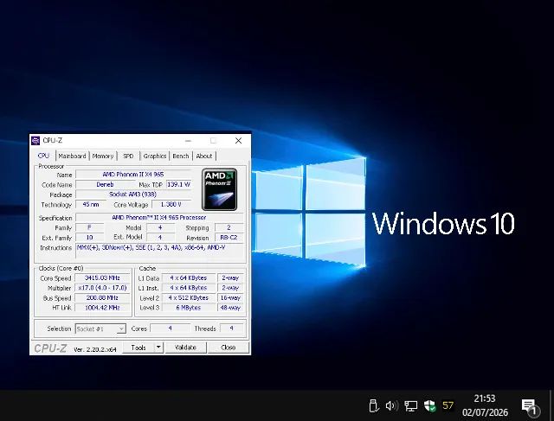Click the L1 Inst. 2-way value
554x421 pixels.
[x=230, y=288]
